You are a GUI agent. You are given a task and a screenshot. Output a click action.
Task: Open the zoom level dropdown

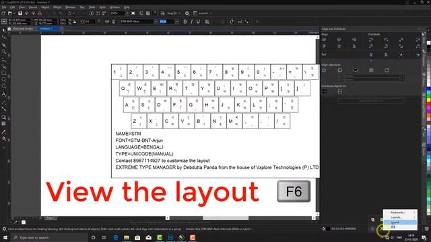(x=127, y=13)
